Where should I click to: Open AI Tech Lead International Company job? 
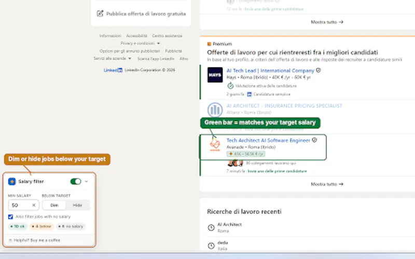[270, 70]
